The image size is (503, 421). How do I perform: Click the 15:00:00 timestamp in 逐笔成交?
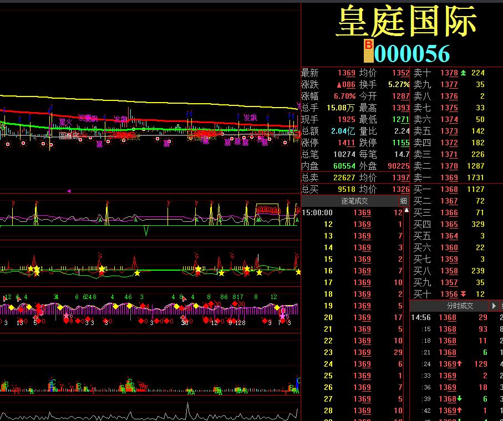pos(317,213)
